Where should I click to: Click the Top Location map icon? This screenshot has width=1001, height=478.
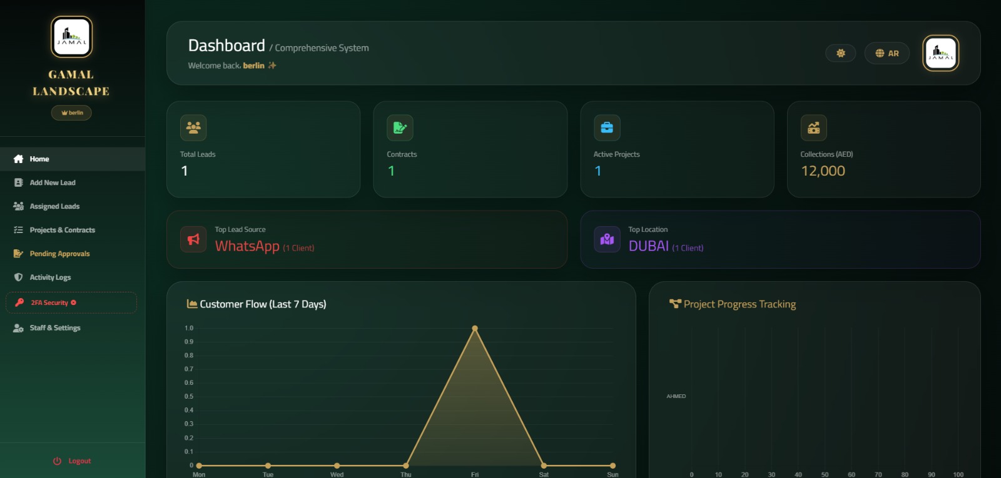click(607, 239)
